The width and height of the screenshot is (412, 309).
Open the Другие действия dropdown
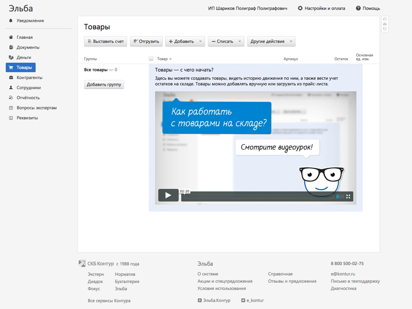pos(272,41)
